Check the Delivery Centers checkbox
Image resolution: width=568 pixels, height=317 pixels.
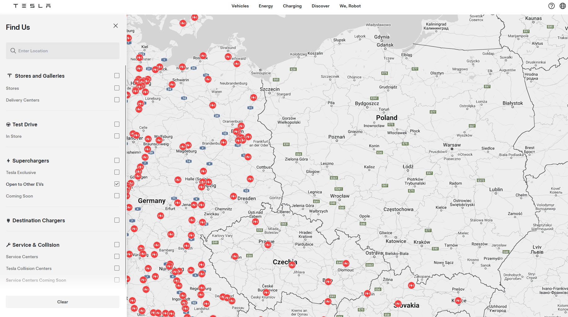(117, 100)
